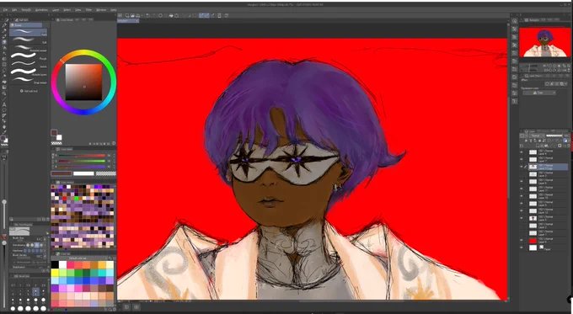573x314 pixels.
Task: Select the Paper layer row
Action: [544, 247]
